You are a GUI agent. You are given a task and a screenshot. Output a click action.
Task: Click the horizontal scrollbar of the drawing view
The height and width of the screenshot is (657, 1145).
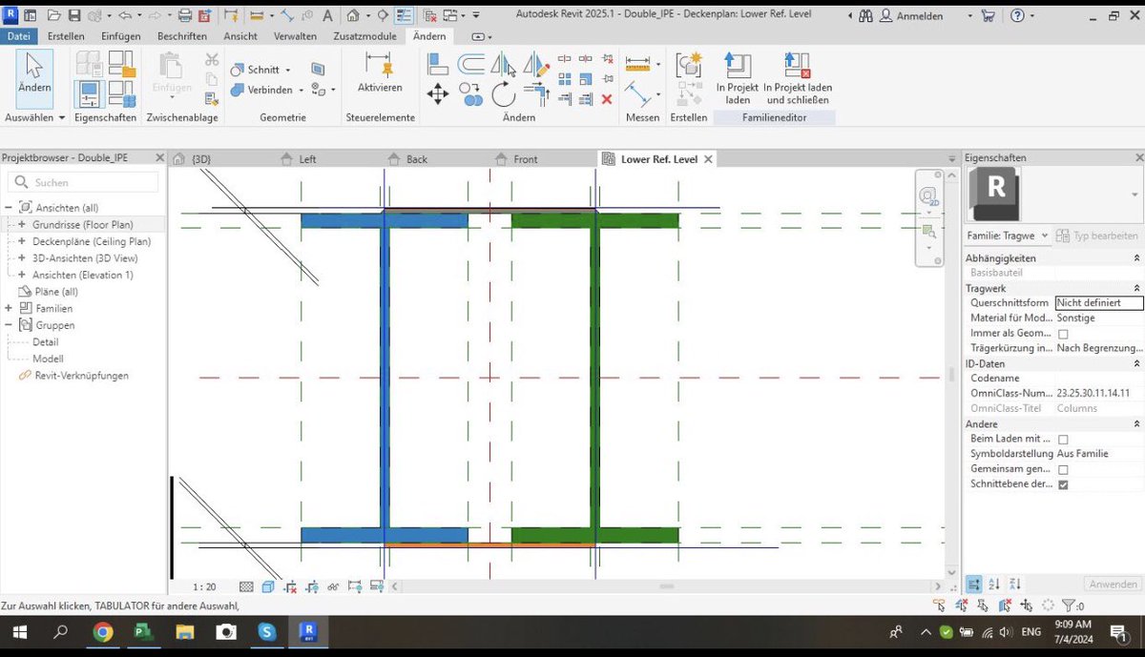point(667,586)
